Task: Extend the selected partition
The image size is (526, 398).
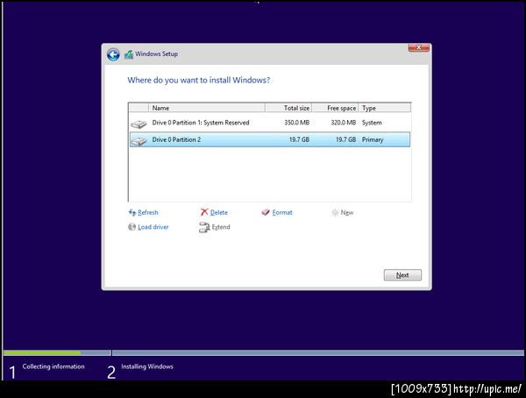Action: pyautogui.click(x=221, y=227)
